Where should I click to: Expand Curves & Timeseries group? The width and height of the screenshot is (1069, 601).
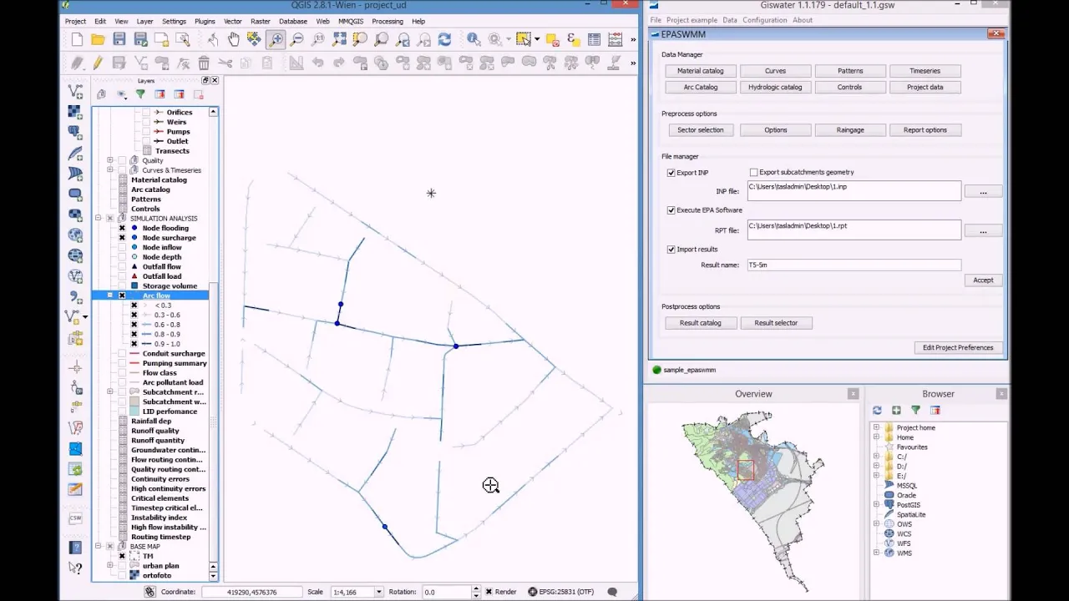coord(109,170)
